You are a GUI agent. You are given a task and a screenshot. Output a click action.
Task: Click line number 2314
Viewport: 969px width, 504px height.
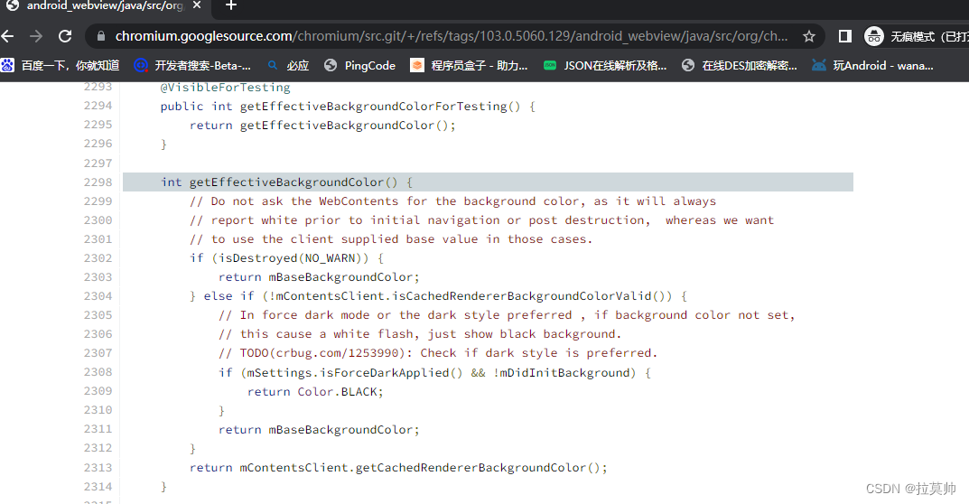pos(98,487)
